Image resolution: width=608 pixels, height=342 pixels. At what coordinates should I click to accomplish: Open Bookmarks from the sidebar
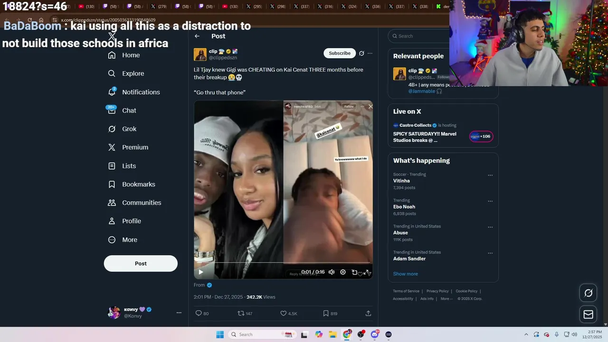(132, 184)
